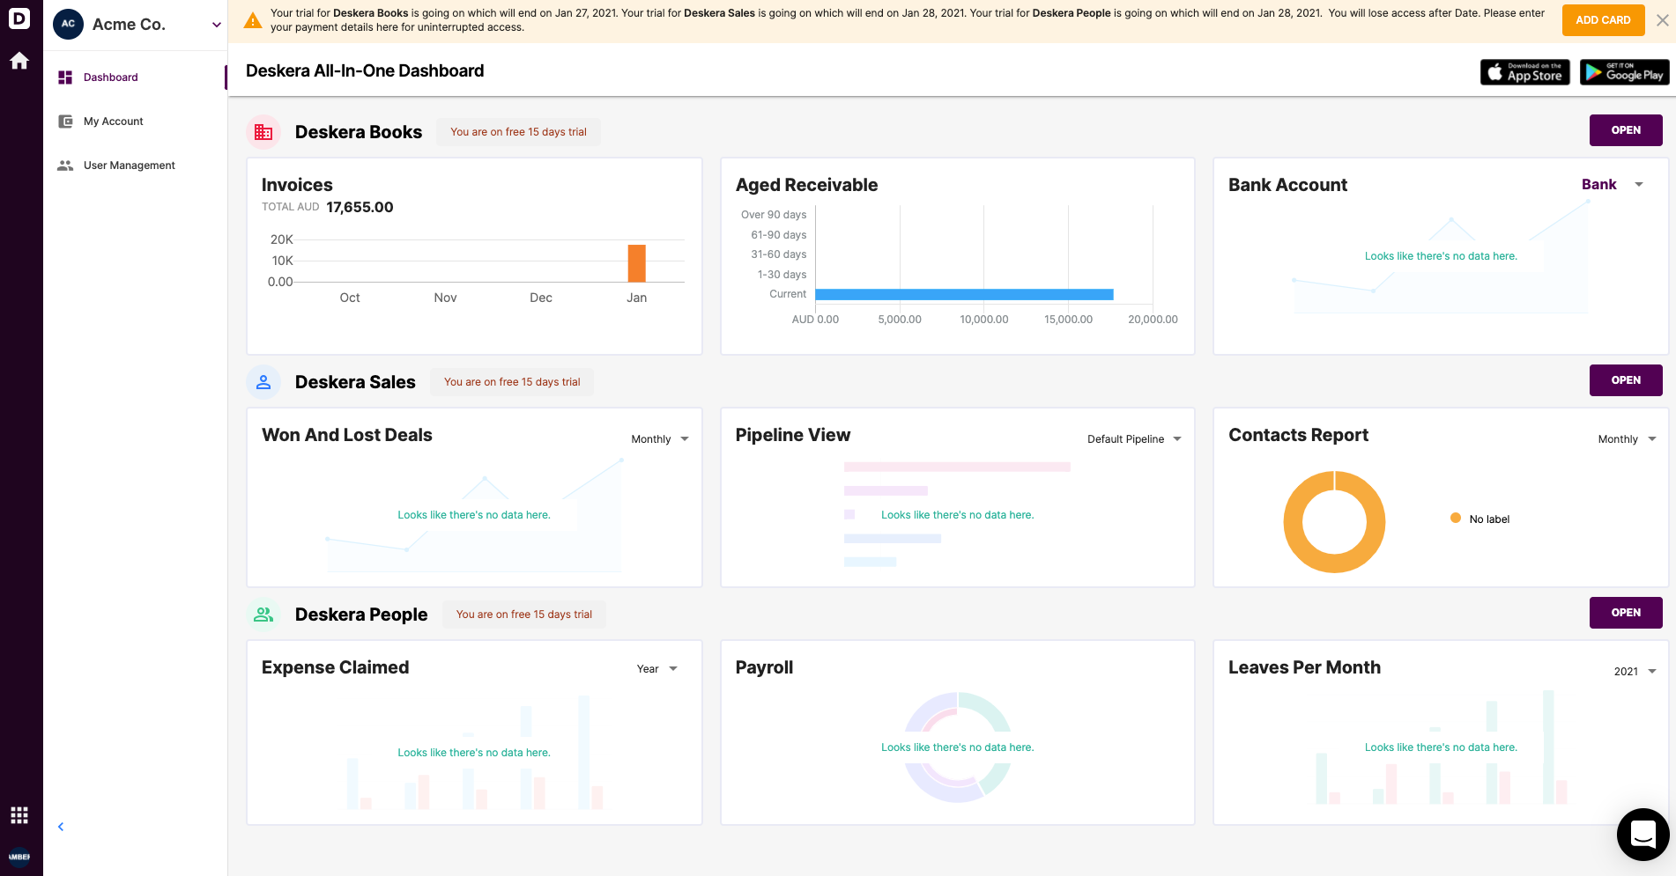Click the Deskera Sales person icon

click(x=263, y=382)
